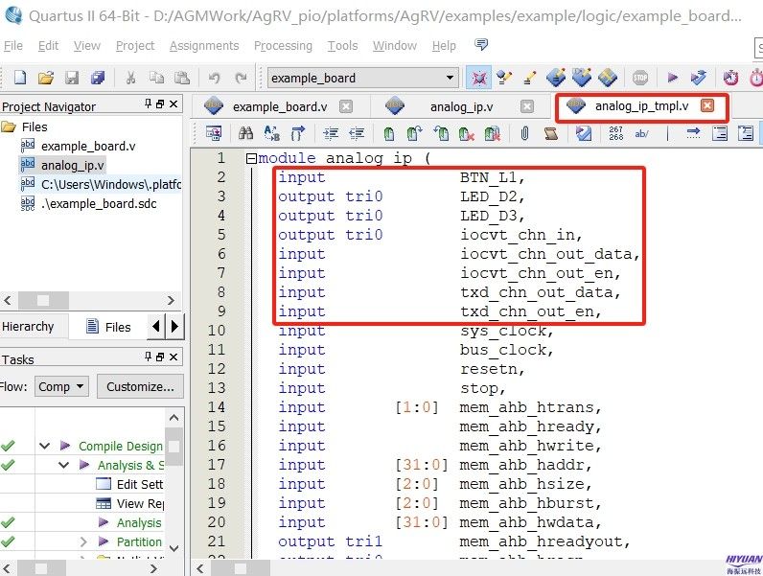Start compilation with purple play icon
The height and width of the screenshot is (576, 763).
coord(673,78)
